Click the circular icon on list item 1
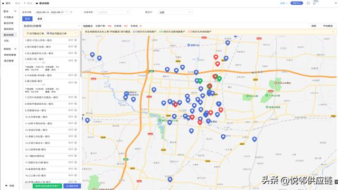This screenshot has width=338, height=190. pyautogui.click(x=76, y=40)
